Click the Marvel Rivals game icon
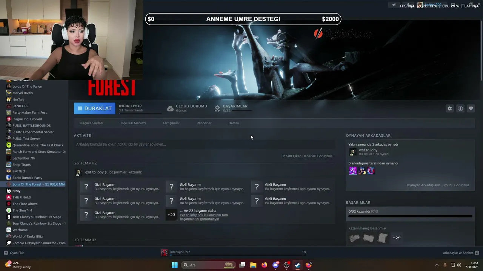 pos(9,93)
